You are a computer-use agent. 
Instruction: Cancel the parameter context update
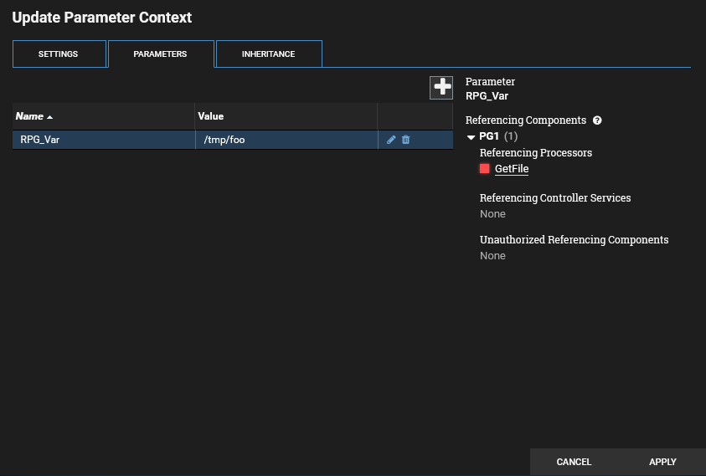tap(574, 462)
